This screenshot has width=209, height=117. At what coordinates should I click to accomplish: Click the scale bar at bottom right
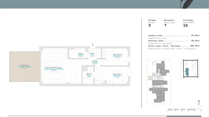185,110
